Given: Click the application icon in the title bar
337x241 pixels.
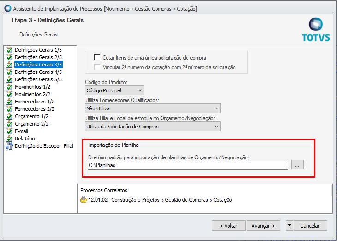Looking at the screenshot, I should [x=8, y=8].
